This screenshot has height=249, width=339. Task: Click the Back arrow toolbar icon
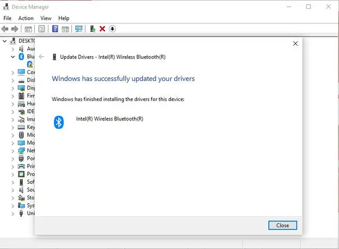pyautogui.click(x=5, y=29)
